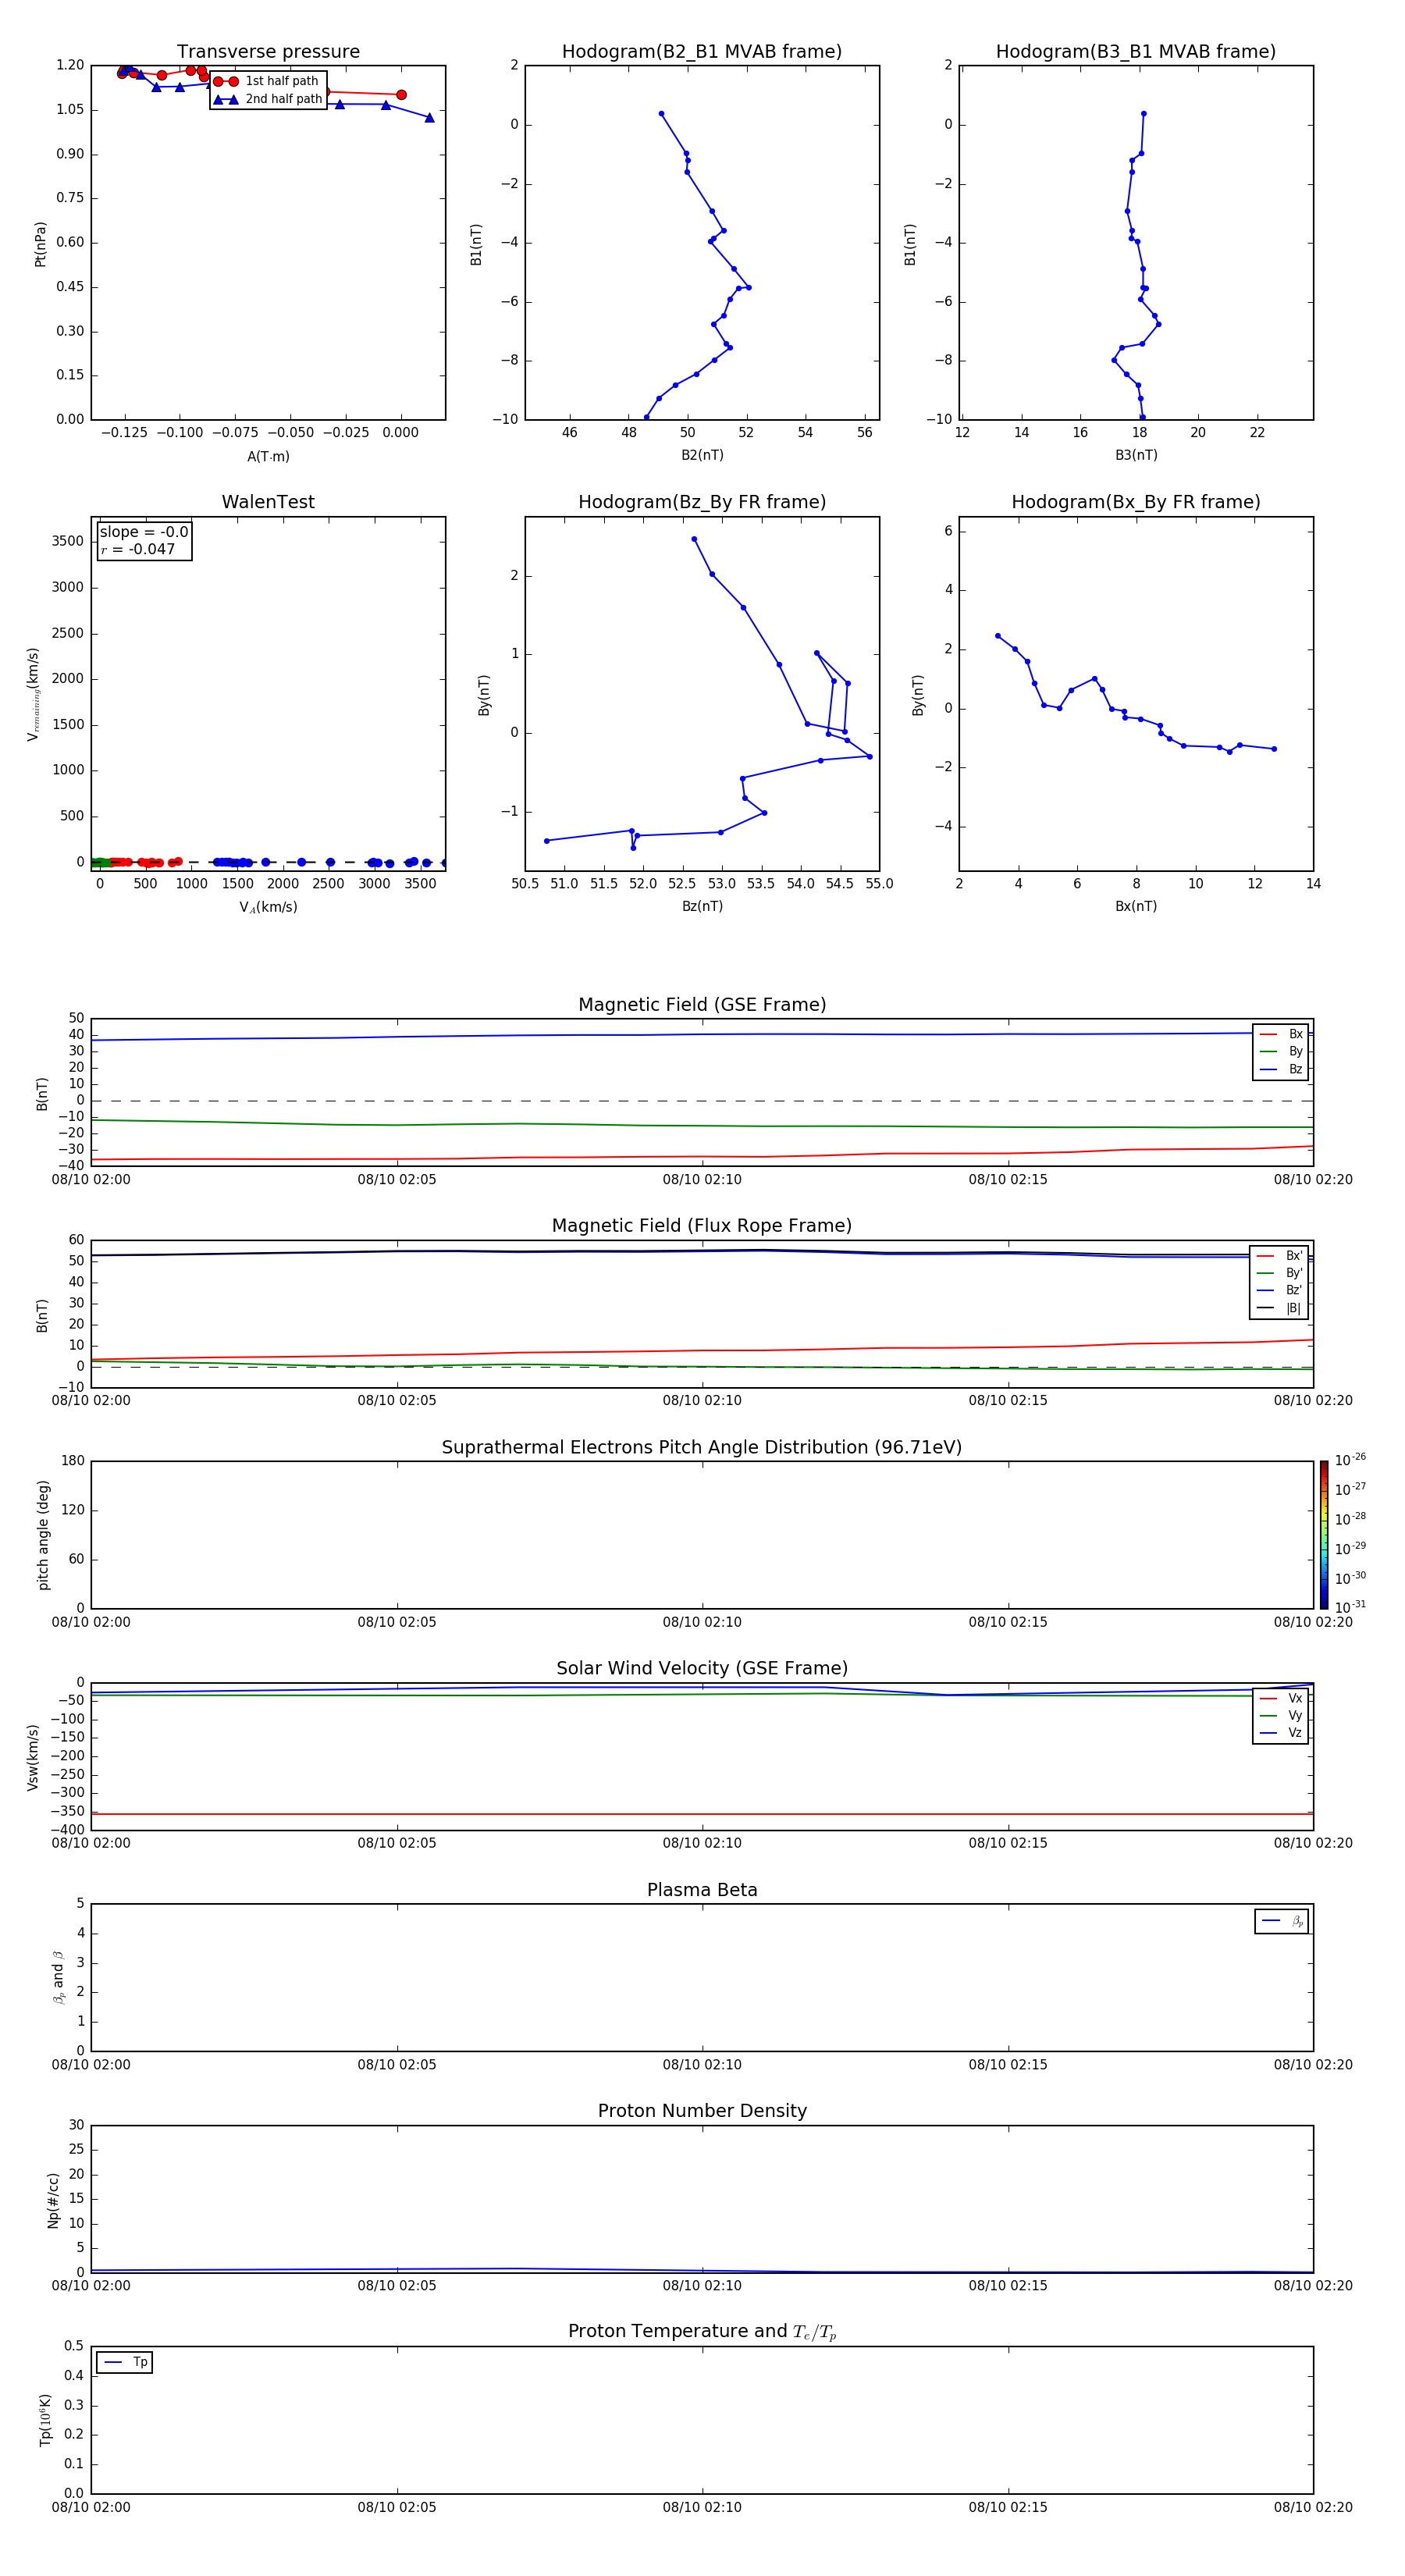Select the "Hodogram(B3_B1 MVAB frame)" title
The width and height of the screenshot is (1405, 2576).
pos(1136,52)
